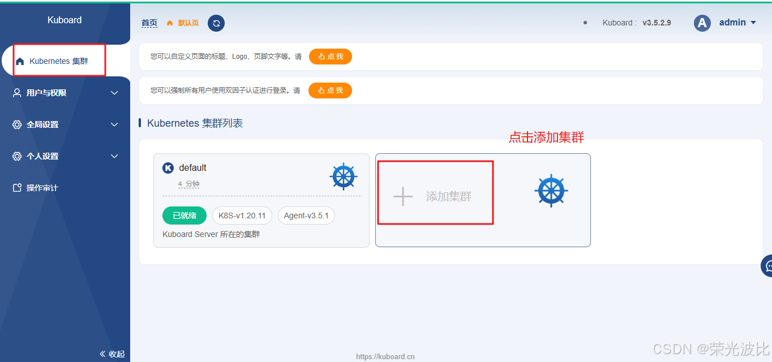Select the 默认页 breadcrumb
Image resolution: width=772 pixels, height=362 pixels.
pyautogui.click(x=188, y=23)
